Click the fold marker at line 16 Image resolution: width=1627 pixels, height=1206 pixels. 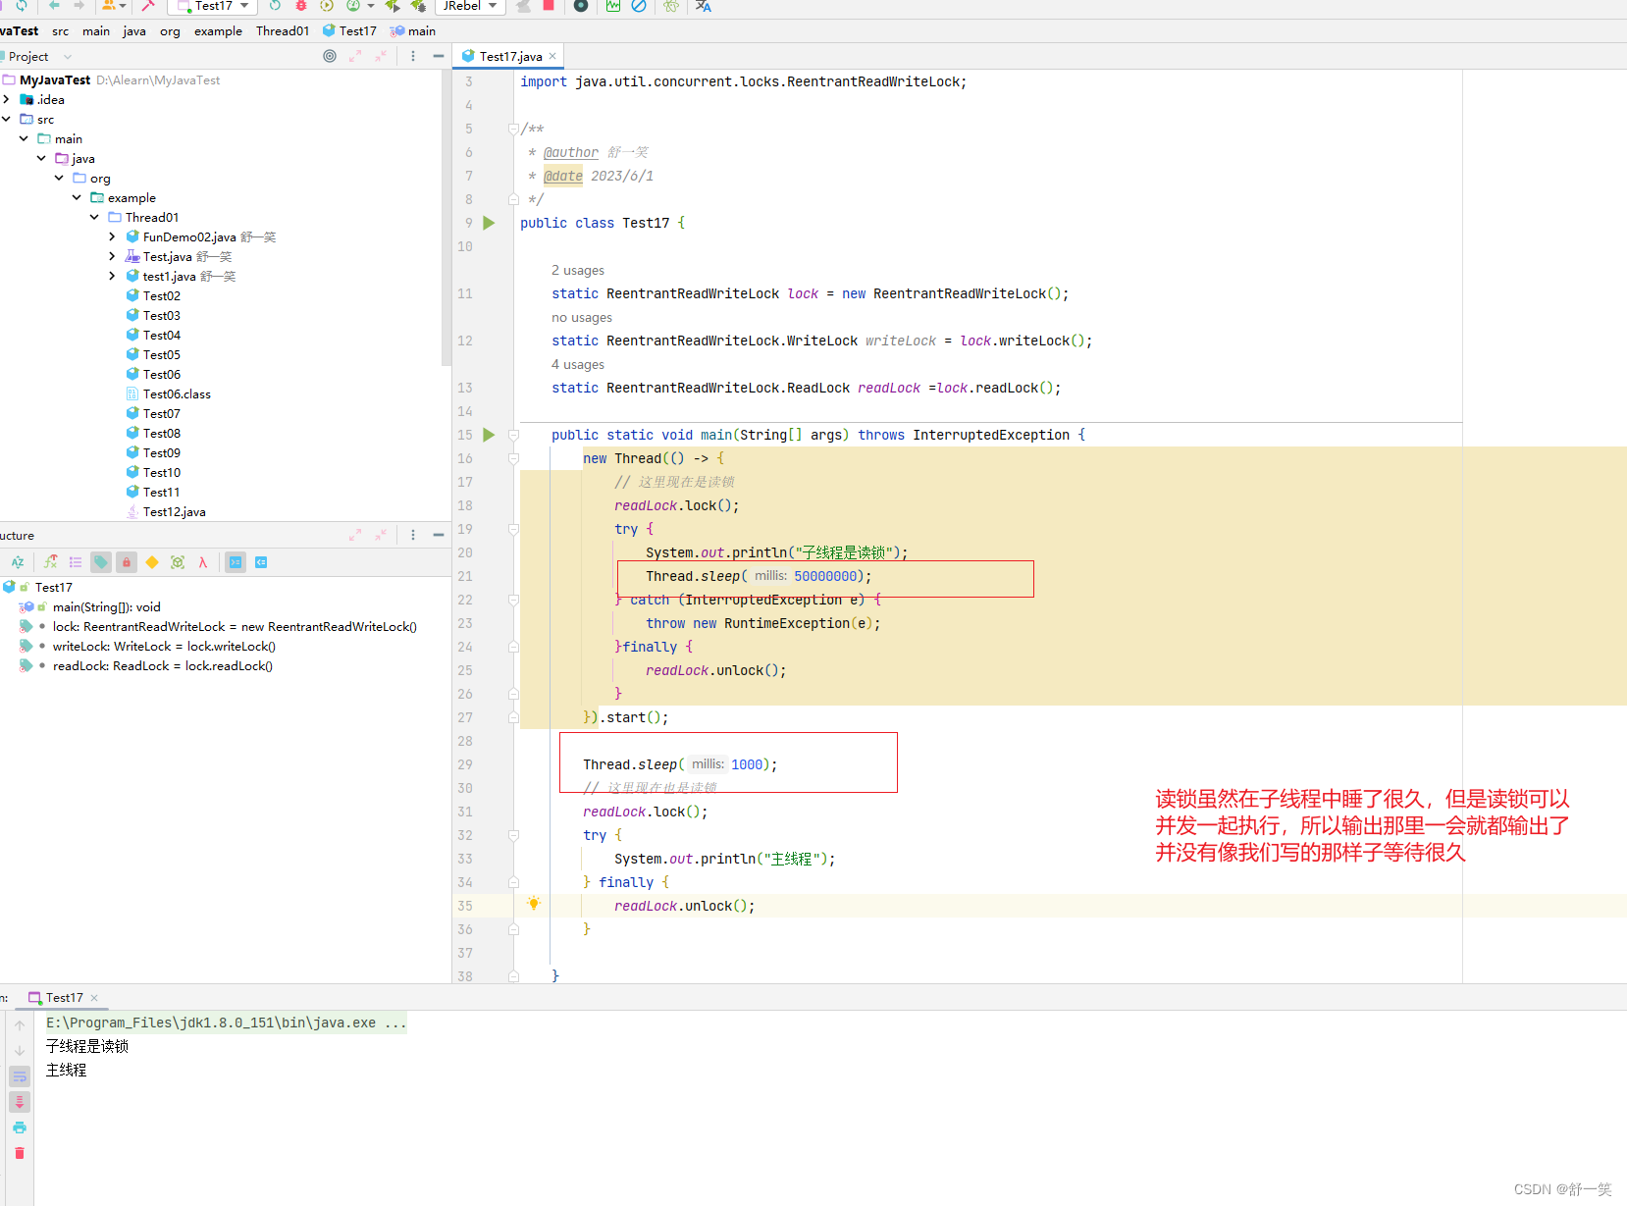coord(513,458)
